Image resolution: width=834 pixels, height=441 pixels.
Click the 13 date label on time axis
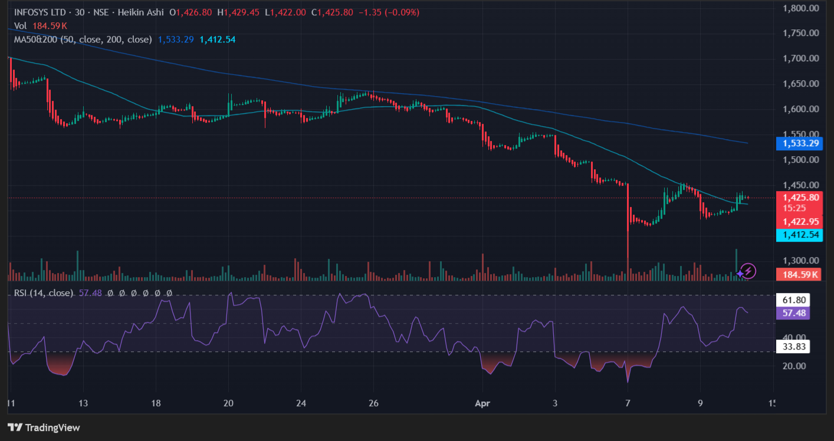pyautogui.click(x=83, y=404)
